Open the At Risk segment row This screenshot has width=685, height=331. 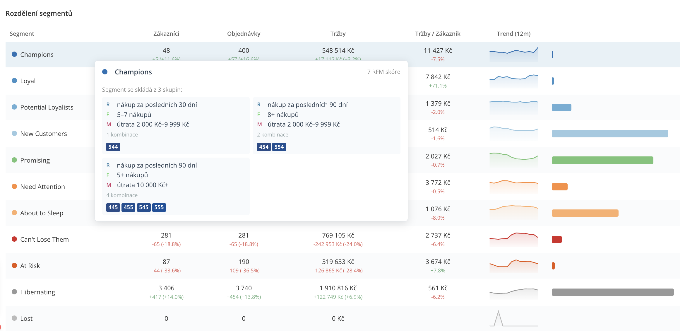pyautogui.click(x=343, y=266)
